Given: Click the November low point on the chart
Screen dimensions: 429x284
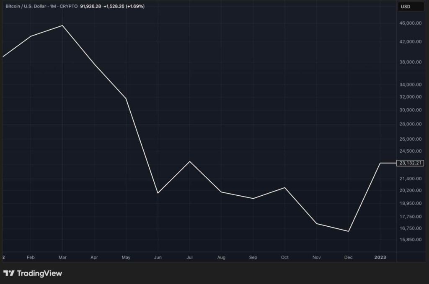Looking at the screenshot, I should (x=316, y=224).
